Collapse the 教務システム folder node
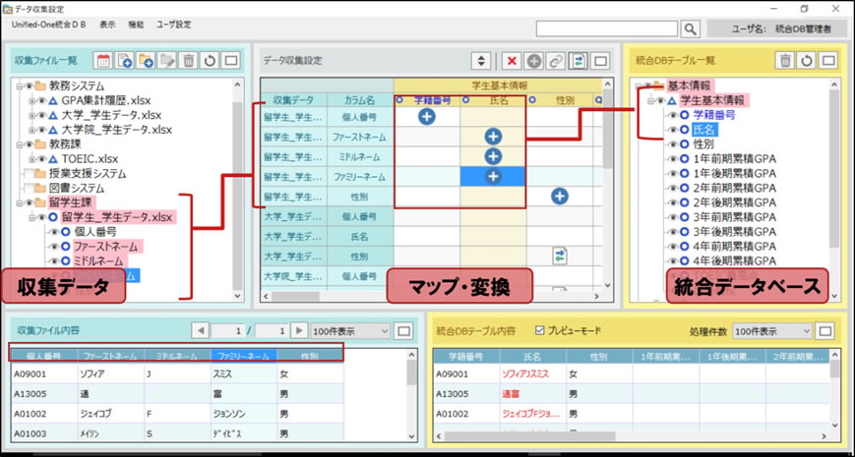 point(21,86)
